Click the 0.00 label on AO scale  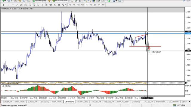[187, 91]
